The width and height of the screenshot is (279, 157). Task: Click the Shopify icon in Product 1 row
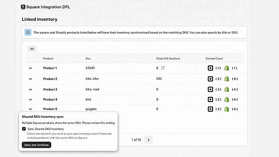[x=227, y=68]
